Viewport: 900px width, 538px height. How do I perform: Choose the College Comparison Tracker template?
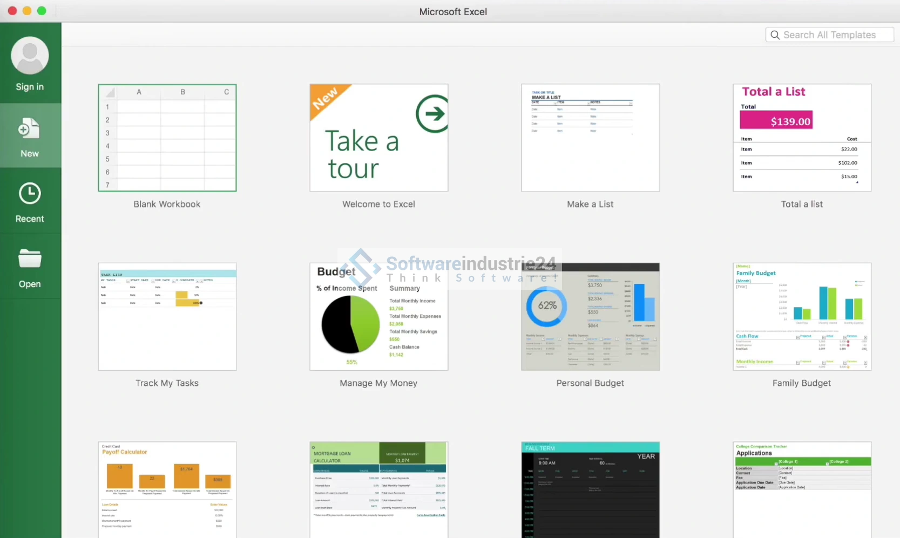tap(802, 489)
